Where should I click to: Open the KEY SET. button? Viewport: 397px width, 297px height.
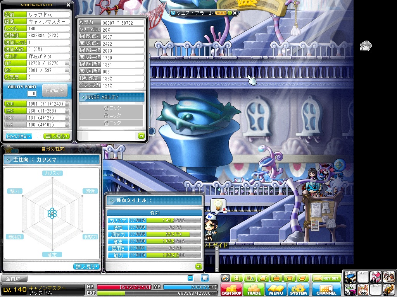[326, 278]
